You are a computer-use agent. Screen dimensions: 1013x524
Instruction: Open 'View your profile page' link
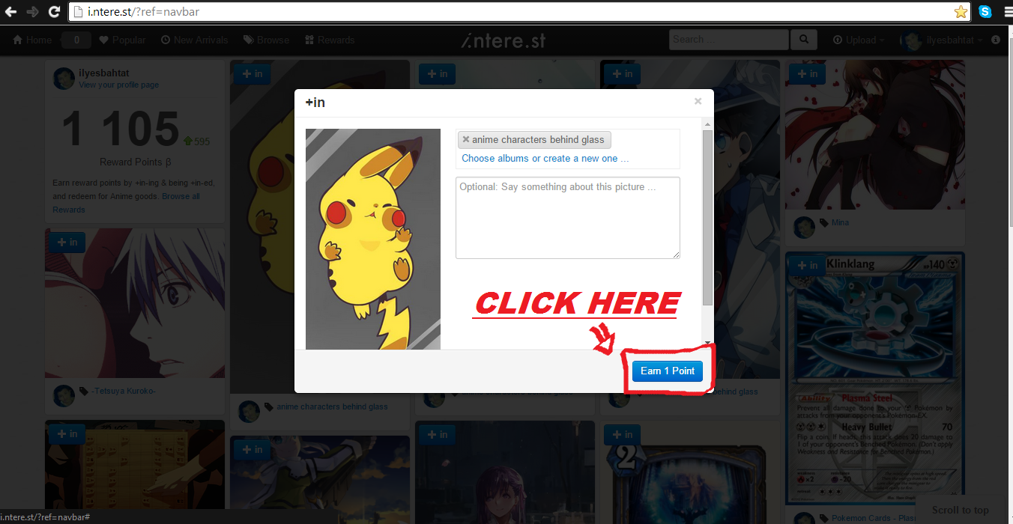point(118,85)
